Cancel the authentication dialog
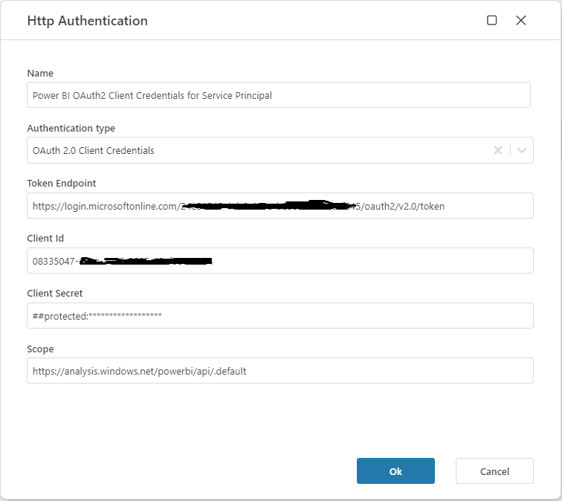 (x=494, y=471)
